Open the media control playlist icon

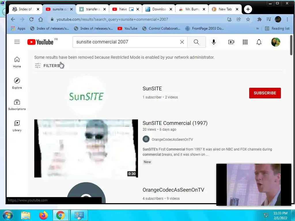click(269, 19)
